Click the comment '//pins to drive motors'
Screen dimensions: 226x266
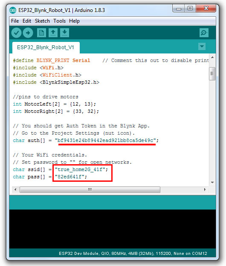46,97
